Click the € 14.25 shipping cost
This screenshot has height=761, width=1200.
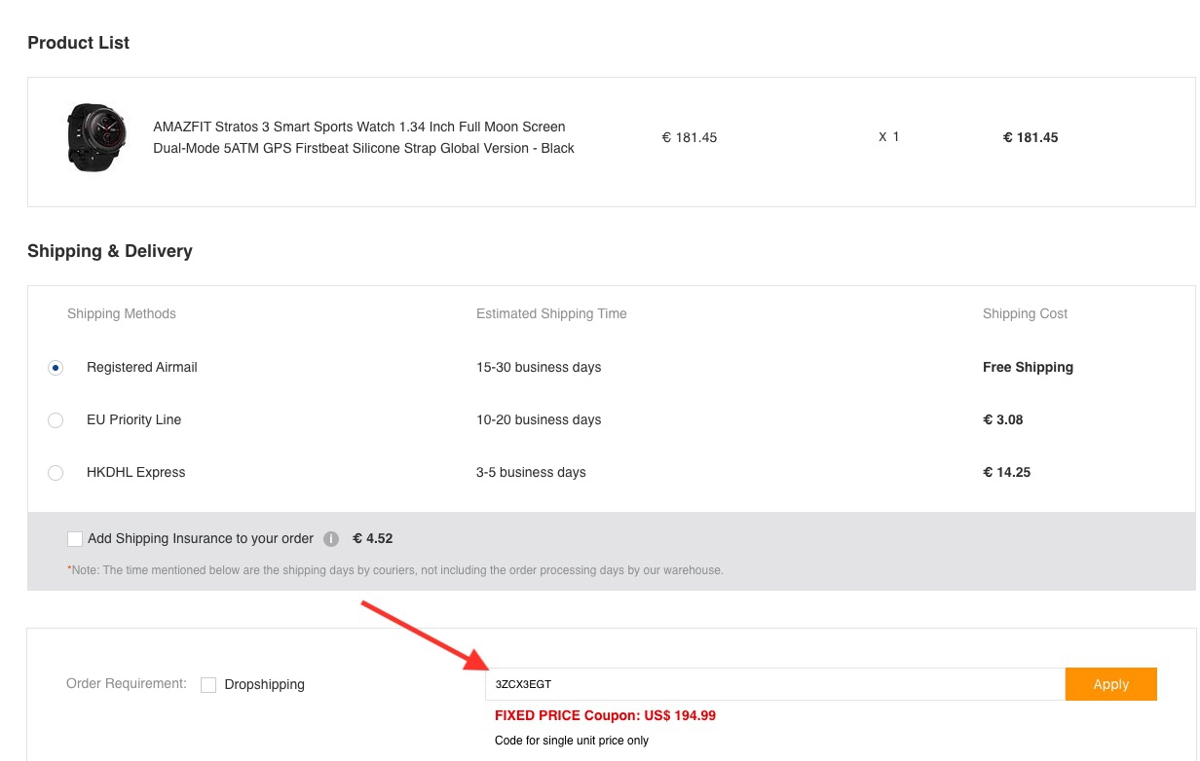pyautogui.click(x=1007, y=472)
